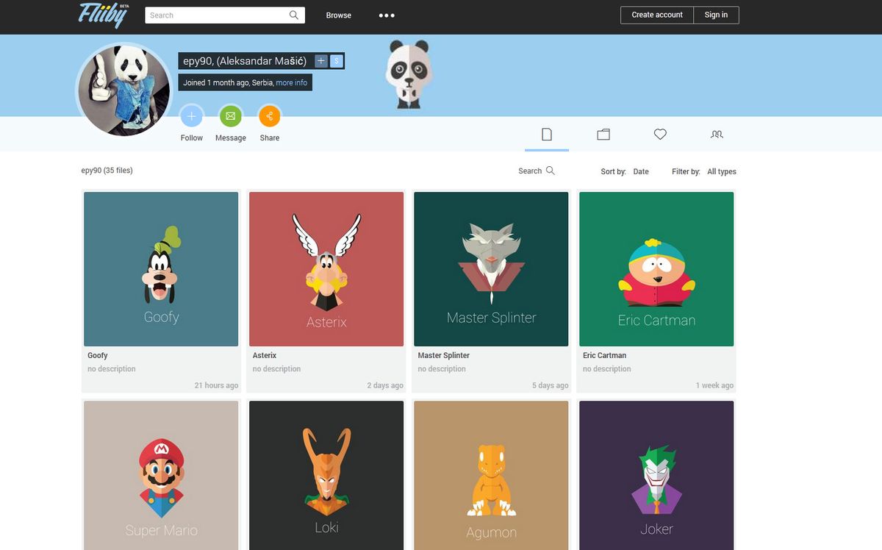This screenshot has height=550, width=882.
Task: Open the Files tab icon on profile
Action: (547, 134)
